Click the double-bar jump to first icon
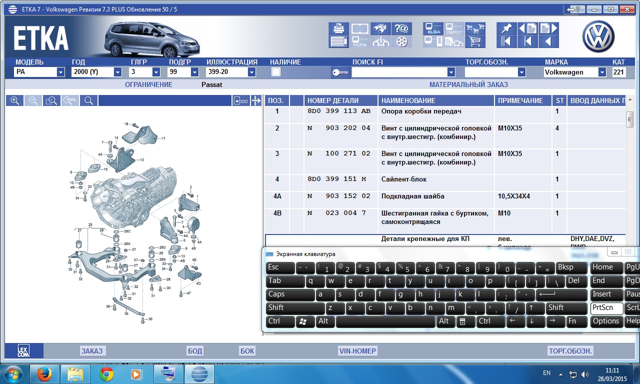This screenshot has width=640, height=384. tap(506, 41)
